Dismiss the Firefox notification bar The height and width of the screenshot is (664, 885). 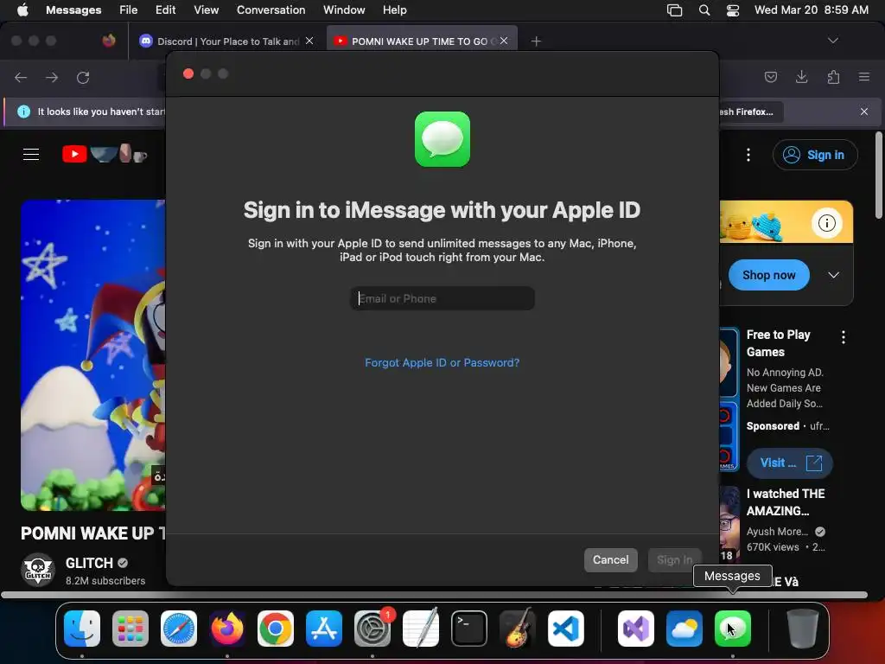pyautogui.click(x=864, y=112)
